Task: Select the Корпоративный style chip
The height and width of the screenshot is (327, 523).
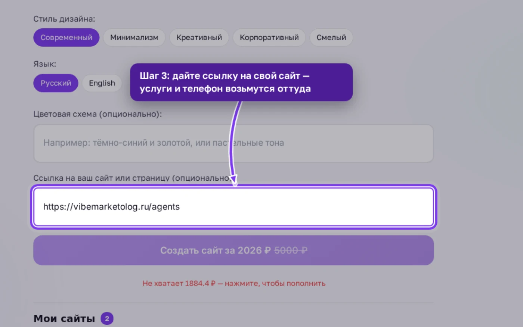Action: pos(269,37)
